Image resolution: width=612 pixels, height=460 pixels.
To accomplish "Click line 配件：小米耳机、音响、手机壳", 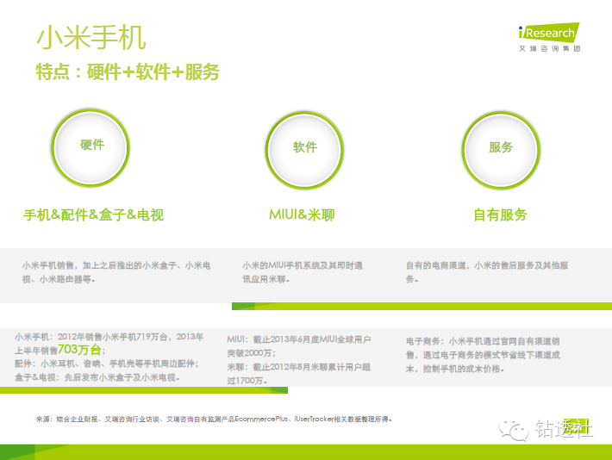I will (x=107, y=364).
